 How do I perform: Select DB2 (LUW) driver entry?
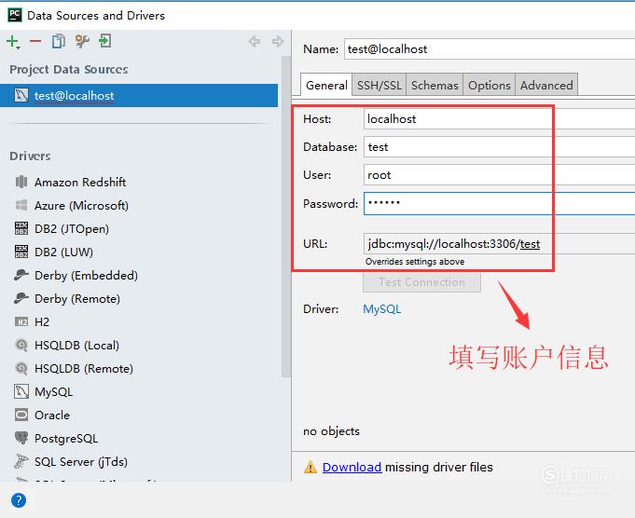[x=63, y=252]
